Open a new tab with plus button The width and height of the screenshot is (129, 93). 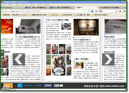coord(125,8)
